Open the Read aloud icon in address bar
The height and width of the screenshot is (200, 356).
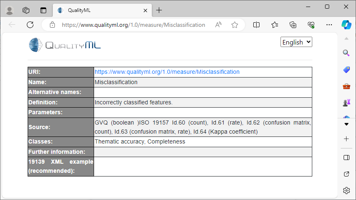[x=219, y=25]
